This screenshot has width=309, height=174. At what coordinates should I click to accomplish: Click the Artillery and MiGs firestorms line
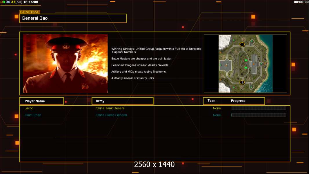click(139, 72)
